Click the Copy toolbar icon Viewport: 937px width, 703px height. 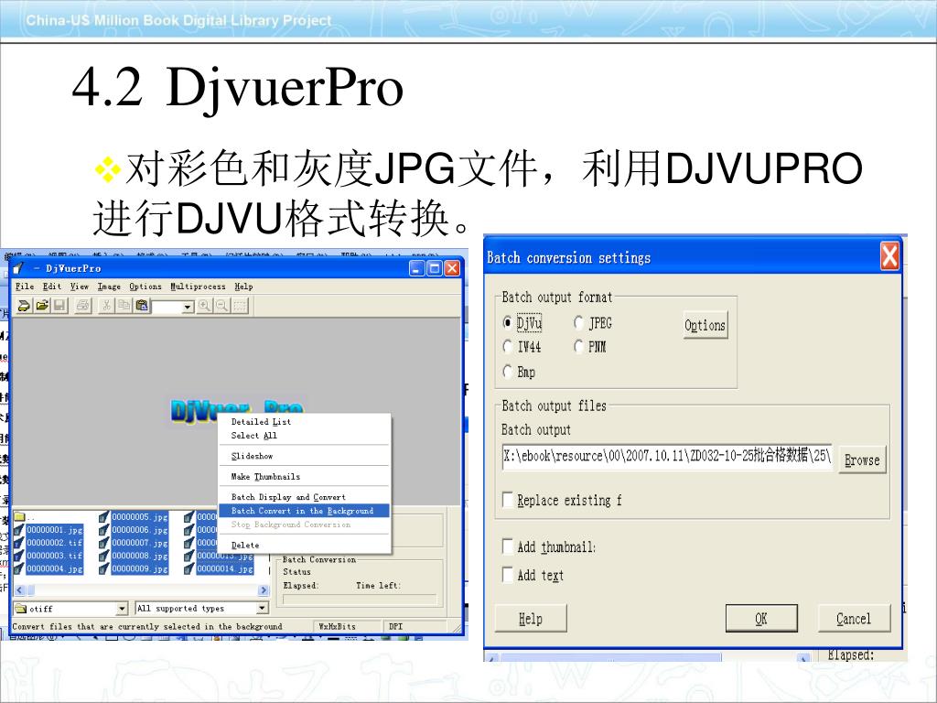coord(124,306)
